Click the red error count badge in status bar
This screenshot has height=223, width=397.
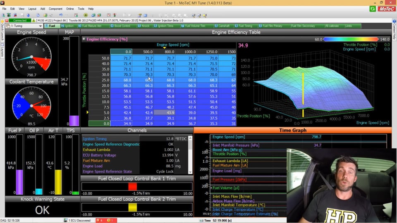(x=99, y=221)
